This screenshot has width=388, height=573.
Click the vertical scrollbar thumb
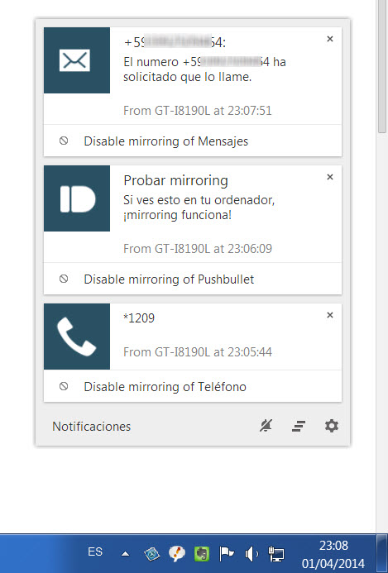(381, 68)
